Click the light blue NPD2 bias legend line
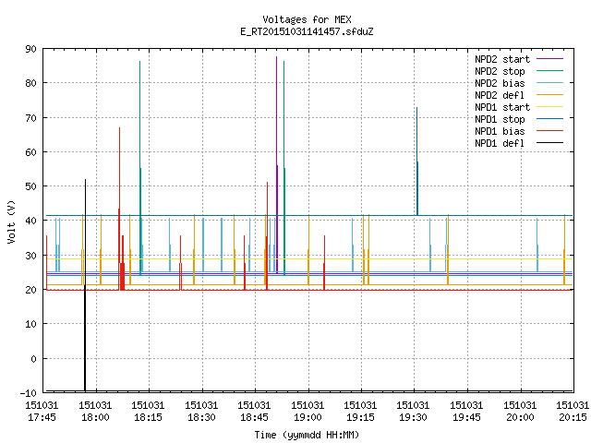This screenshot has width=591, height=443. 549,83
